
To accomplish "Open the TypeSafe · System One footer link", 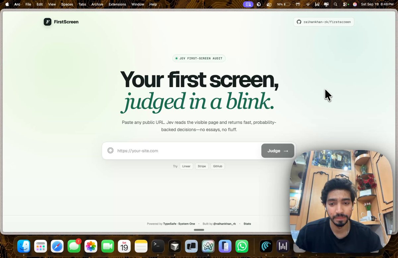I will (x=179, y=224).
